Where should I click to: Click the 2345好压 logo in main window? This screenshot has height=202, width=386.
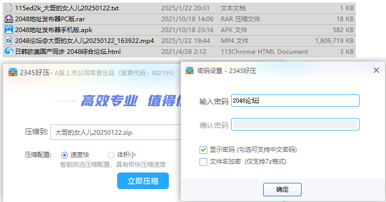pos(13,72)
